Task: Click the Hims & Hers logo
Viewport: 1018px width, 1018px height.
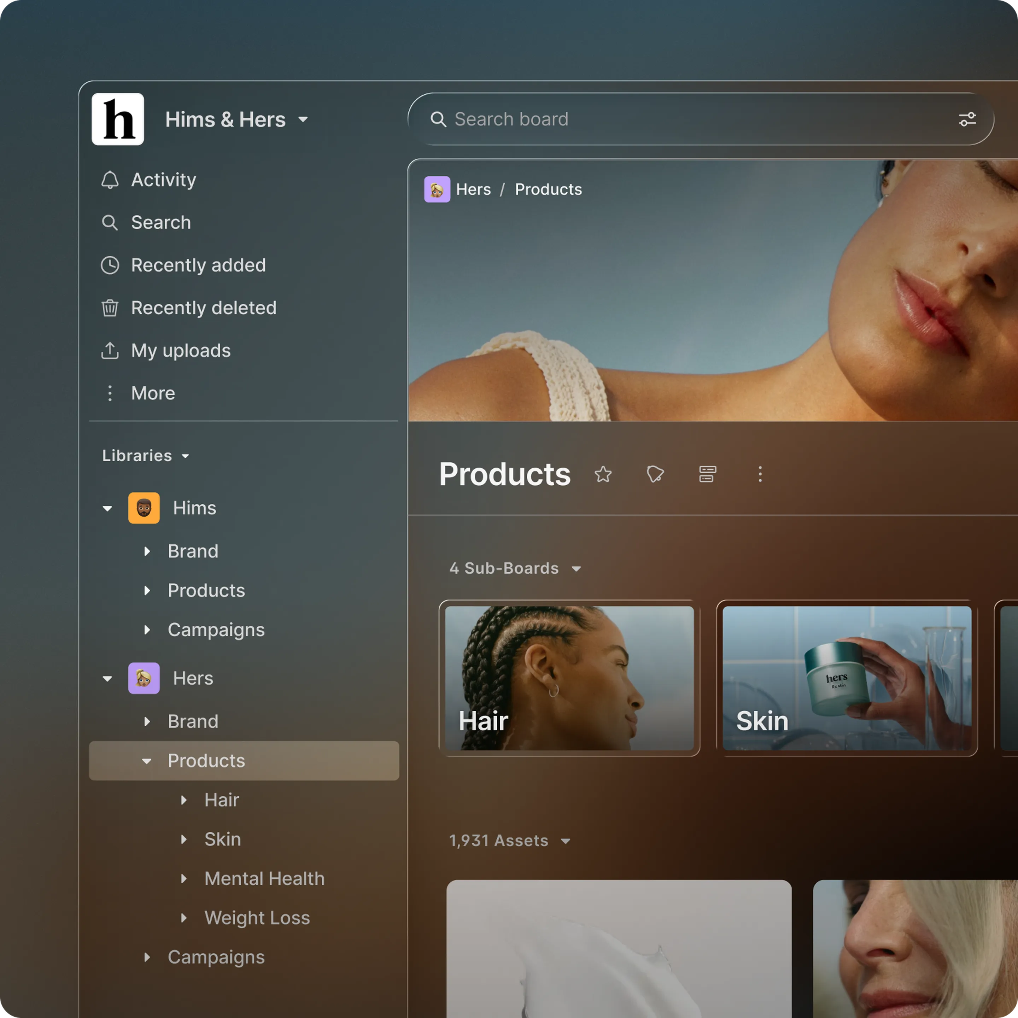Action: click(117, 119)
